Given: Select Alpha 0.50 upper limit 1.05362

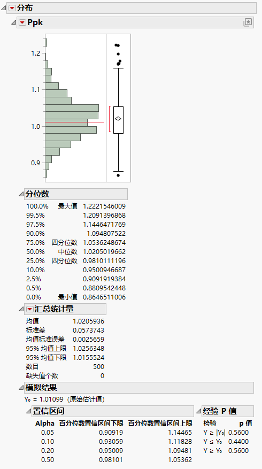Looking at the screenshot, I should click(180, 460).
